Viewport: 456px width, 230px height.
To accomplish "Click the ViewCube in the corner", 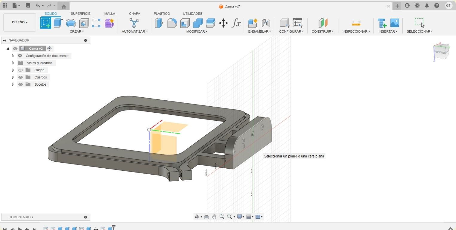I will [x=442, y=52].
